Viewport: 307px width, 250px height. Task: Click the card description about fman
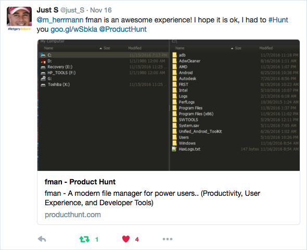pos(152,198)
